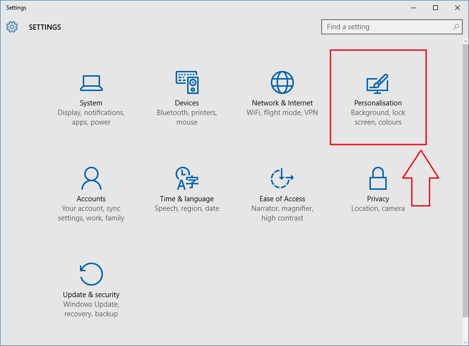Screen dimensions: 469x346
Task: Click the vertical scrollbar up arrow
Action: [466, 41]
